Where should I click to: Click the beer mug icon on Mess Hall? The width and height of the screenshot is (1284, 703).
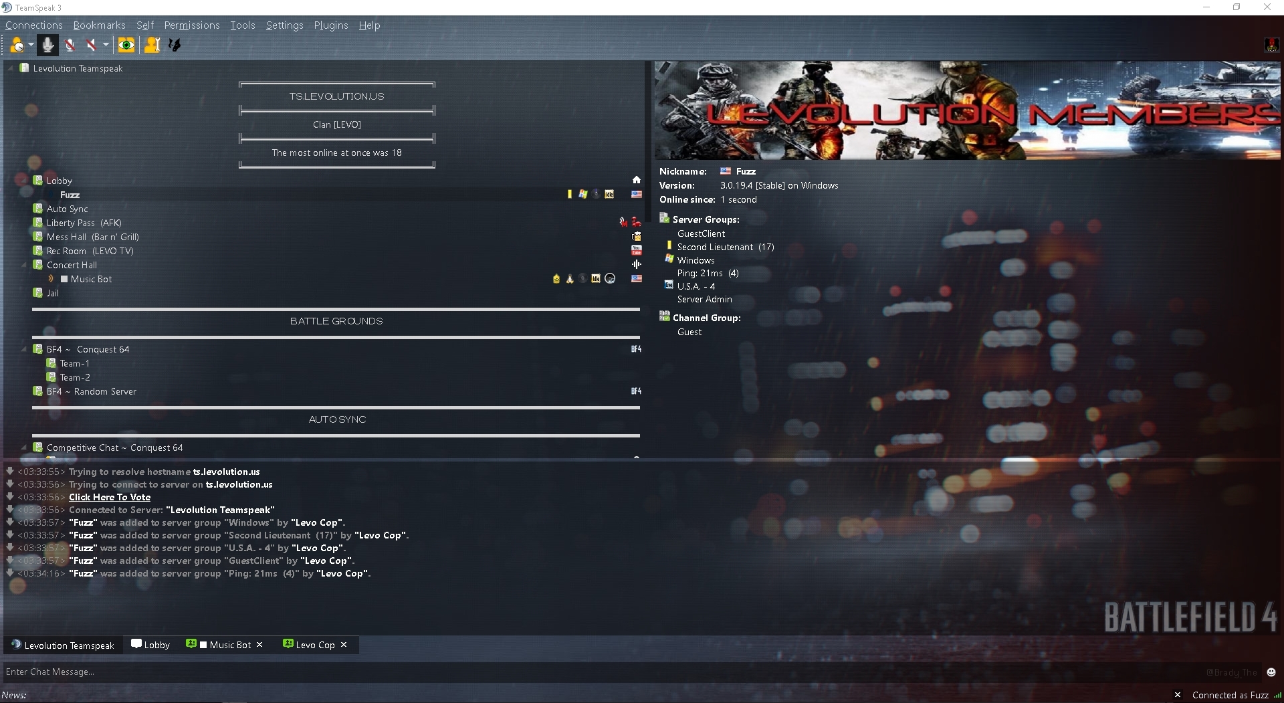coord(637,236)
